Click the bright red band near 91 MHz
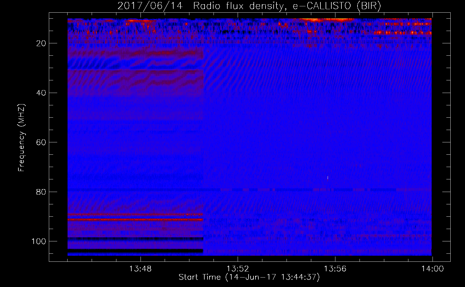The height and width of the screenshot is (287, 465). pyautogui.click(x=135, y=220)
